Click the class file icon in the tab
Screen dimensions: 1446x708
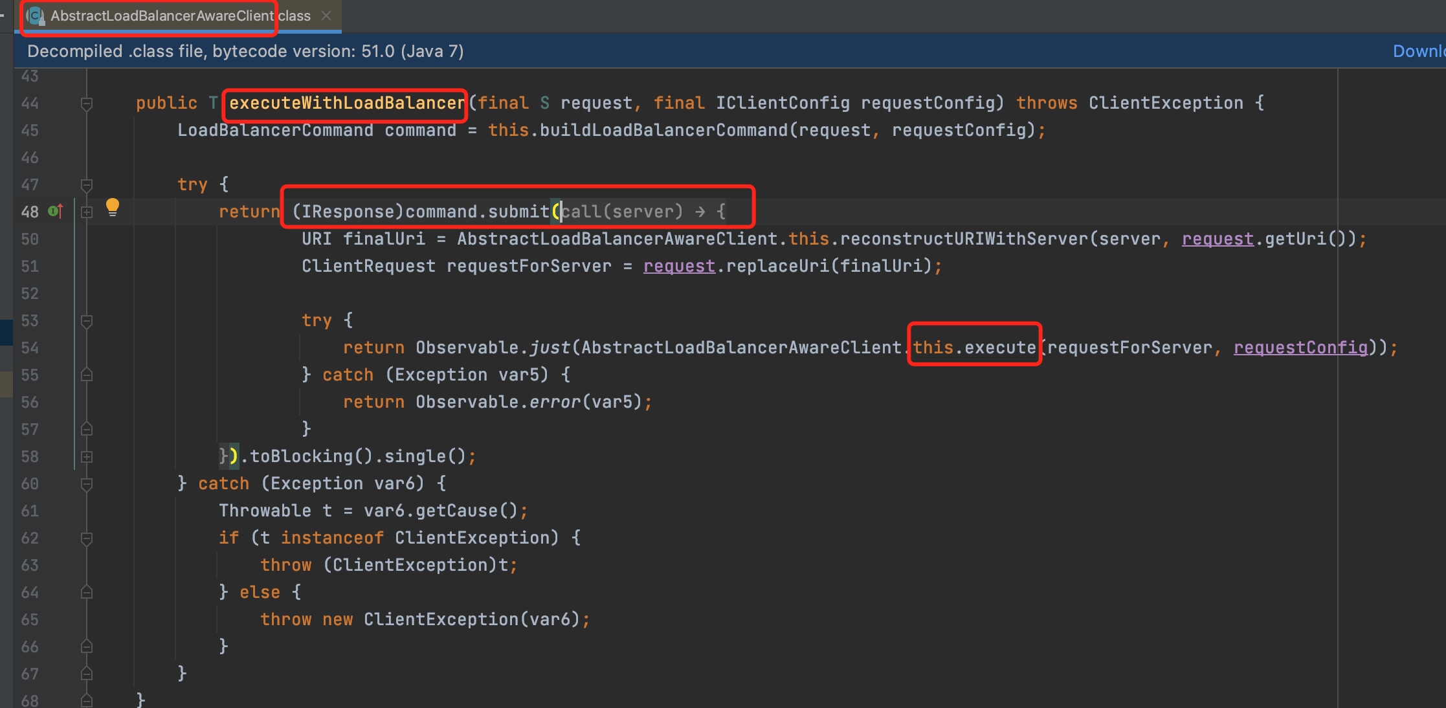(x=36, y=16)
